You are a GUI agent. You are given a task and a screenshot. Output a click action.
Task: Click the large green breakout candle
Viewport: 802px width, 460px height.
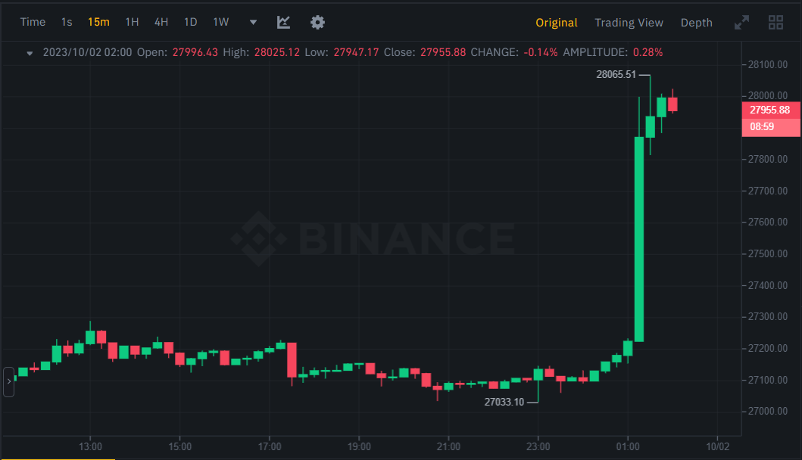638,238
